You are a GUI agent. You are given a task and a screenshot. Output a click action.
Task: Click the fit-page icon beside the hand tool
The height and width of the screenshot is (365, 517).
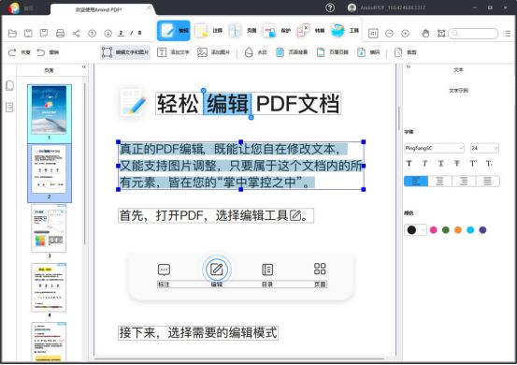[441, 34]
